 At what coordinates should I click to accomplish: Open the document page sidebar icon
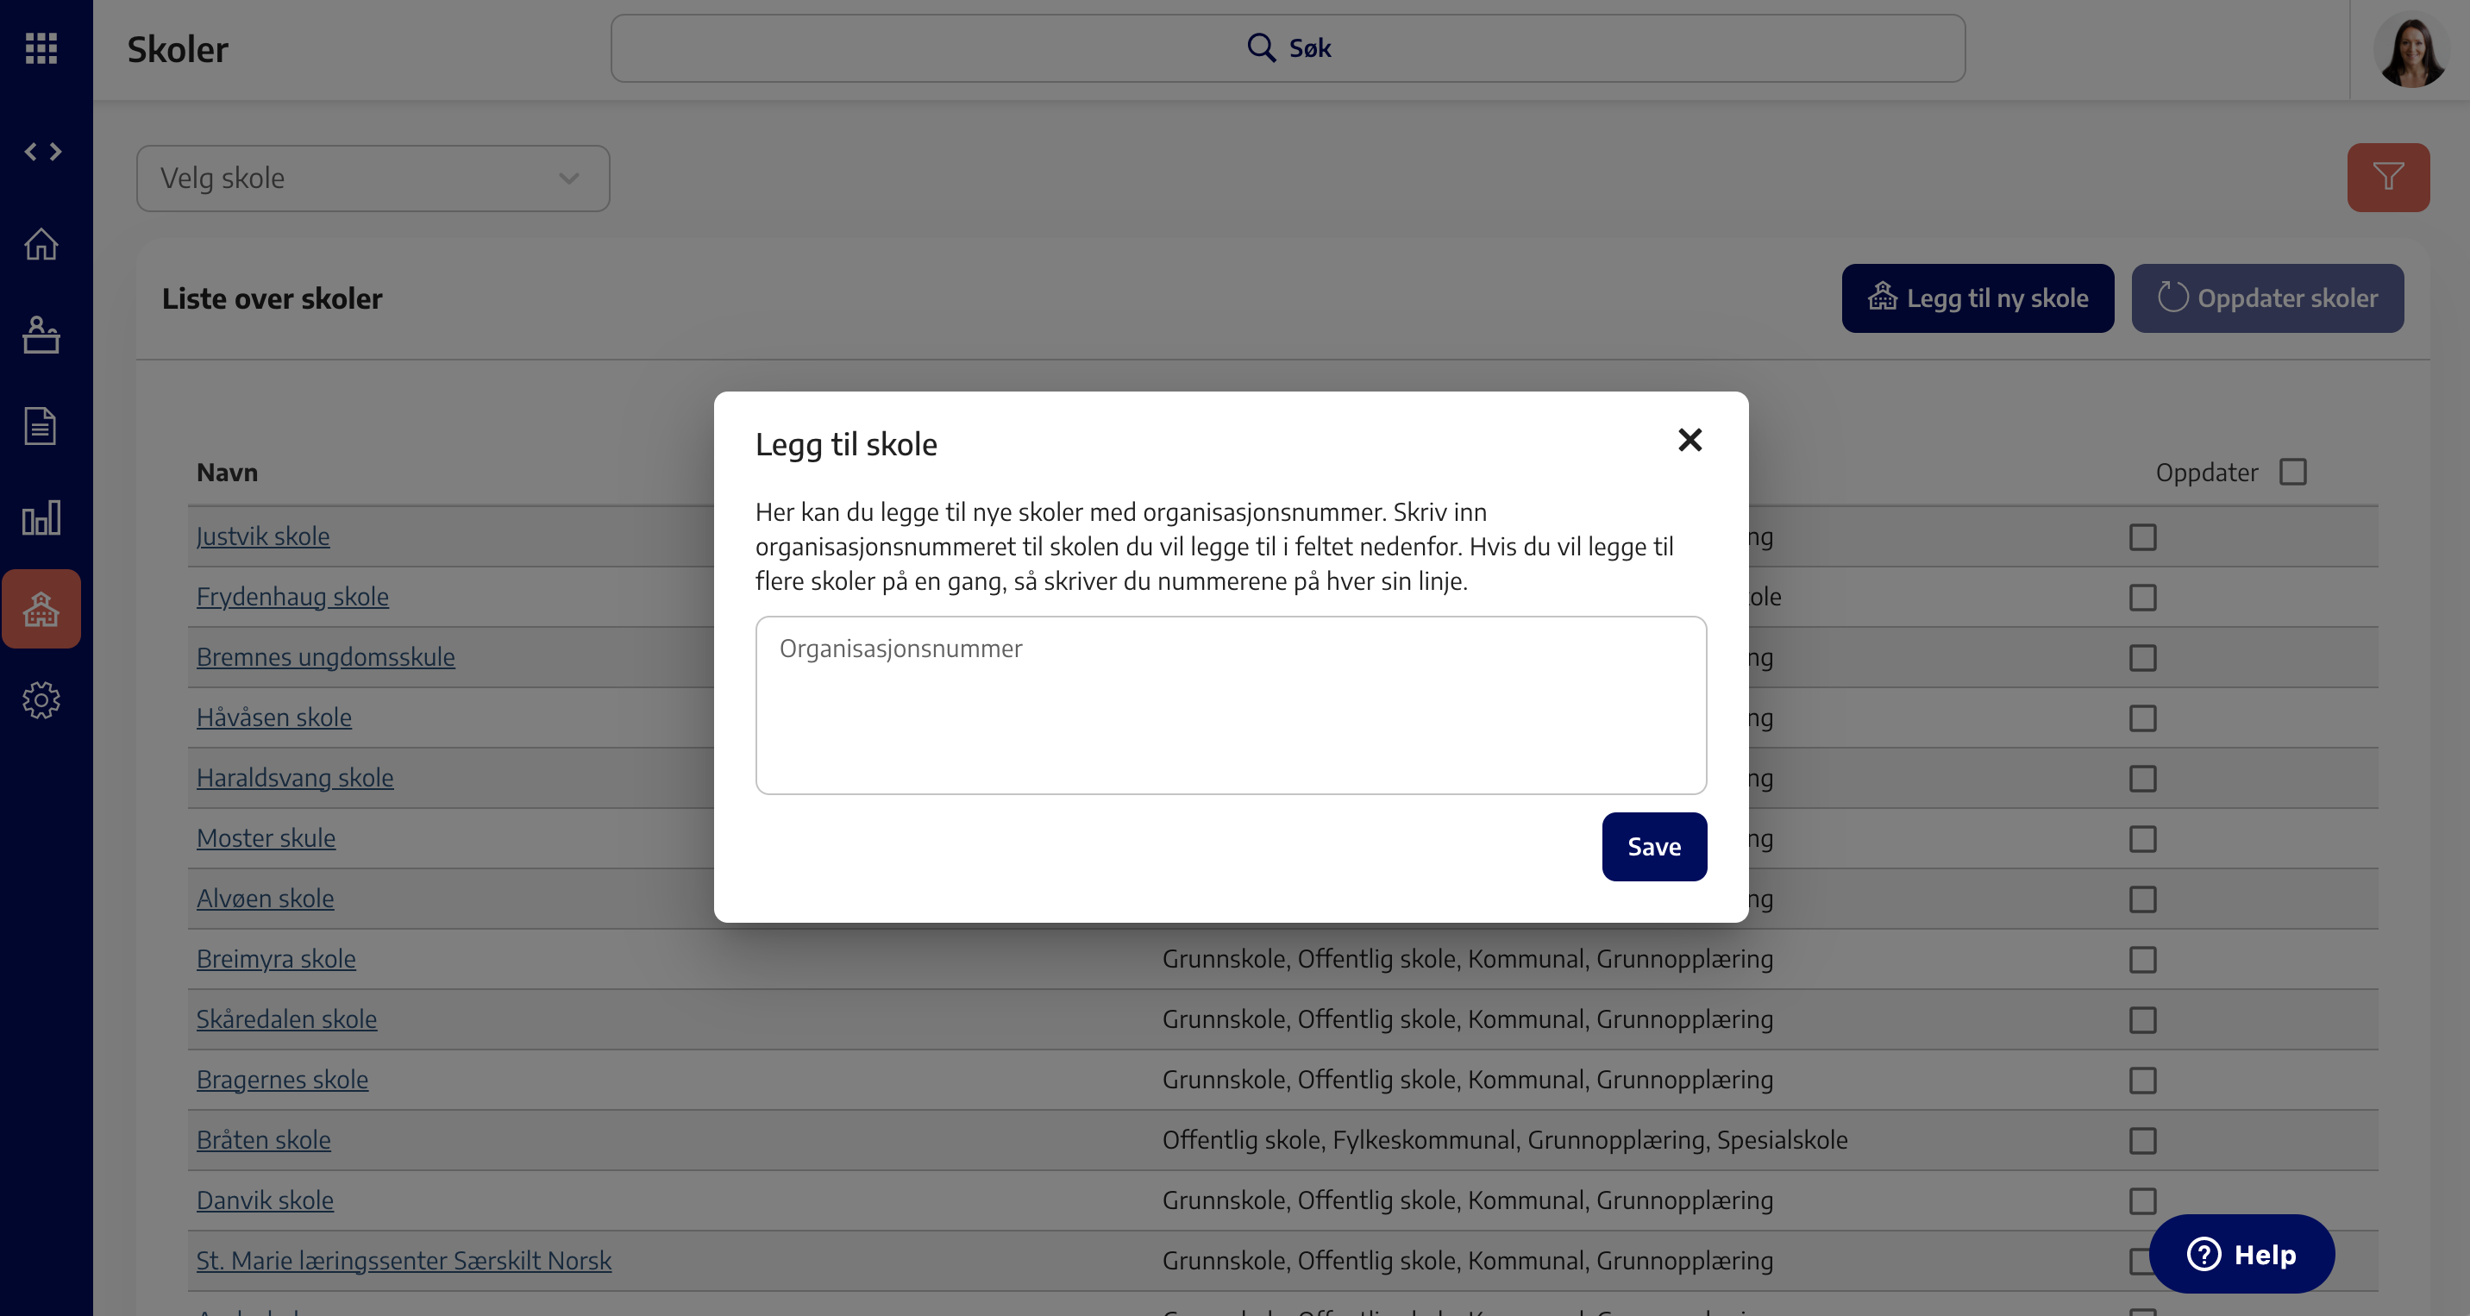(x=41, y=427)
